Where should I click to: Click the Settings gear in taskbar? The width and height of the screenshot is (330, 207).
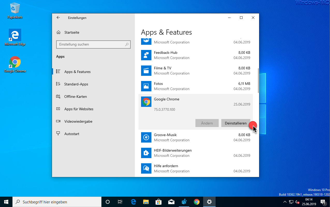[x=209, y=202]
